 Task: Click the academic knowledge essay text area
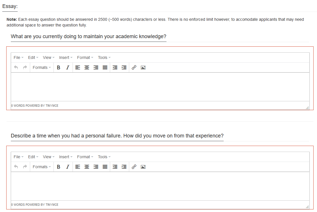pos(160,87)
